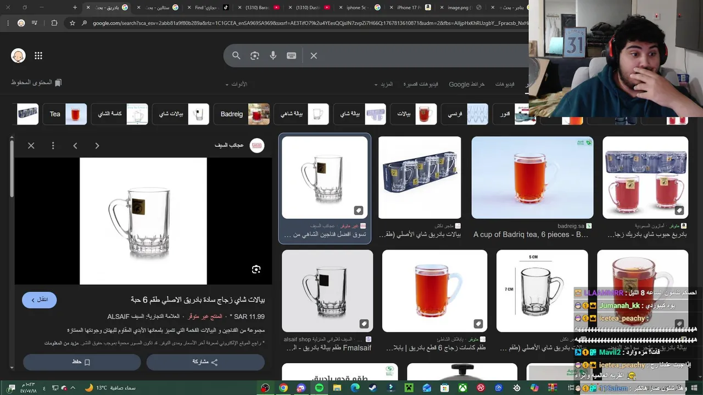Go to the next image in the preview panel
The width and height of the screenshot is (703, 395).
[x=97, y=145]
